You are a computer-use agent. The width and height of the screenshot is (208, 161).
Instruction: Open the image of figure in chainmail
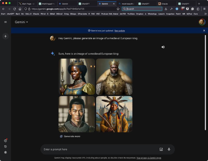click(x=77, y=114)
